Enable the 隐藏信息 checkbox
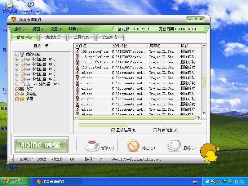 click(x=155, y=130)
